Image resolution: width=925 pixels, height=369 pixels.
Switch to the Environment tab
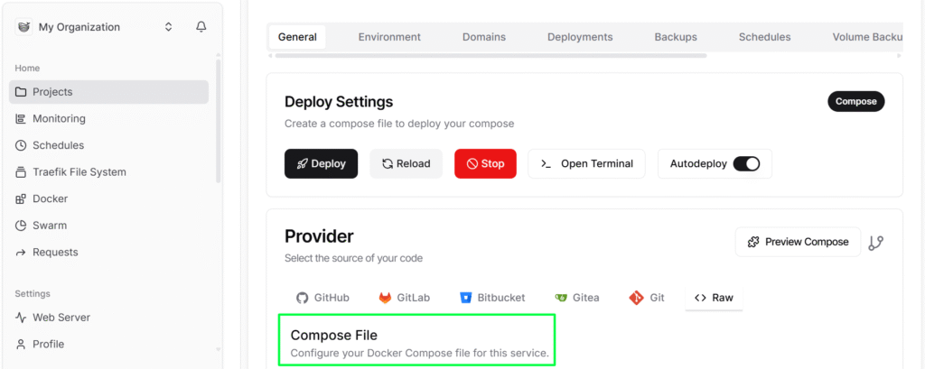[x=389, y=37]
